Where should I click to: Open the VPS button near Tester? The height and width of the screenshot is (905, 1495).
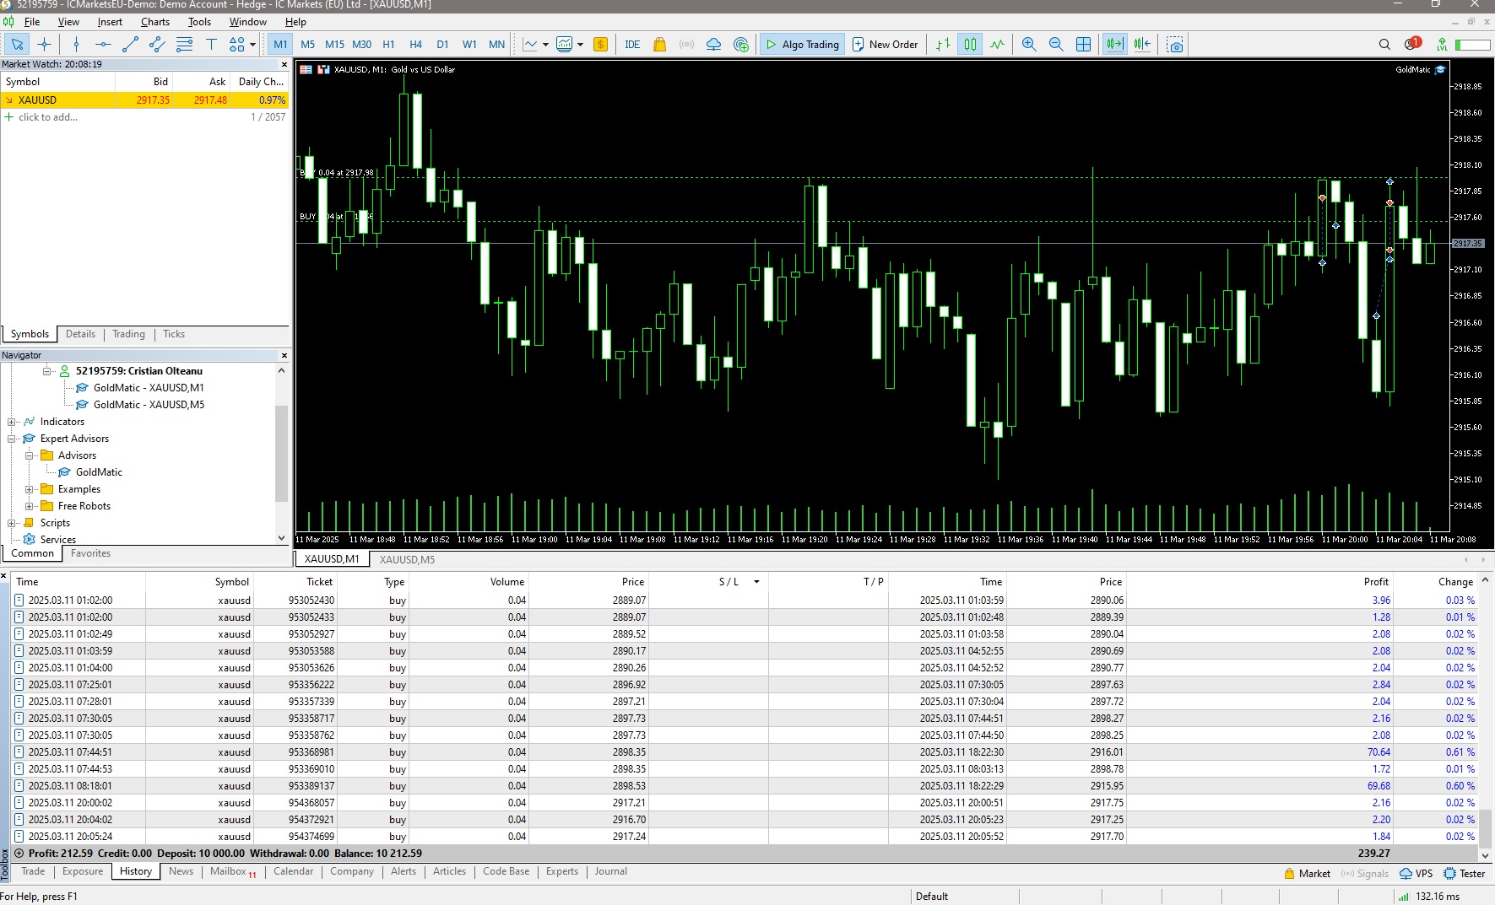(1416, 874)
